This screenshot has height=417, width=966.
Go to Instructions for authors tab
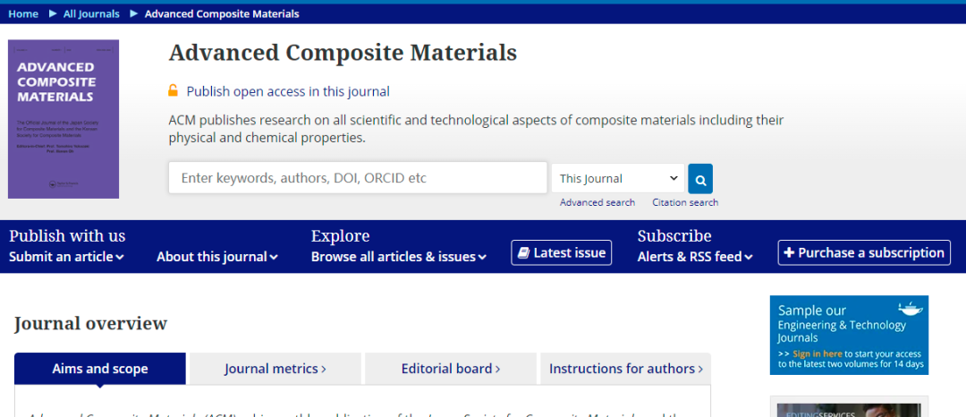626,369
